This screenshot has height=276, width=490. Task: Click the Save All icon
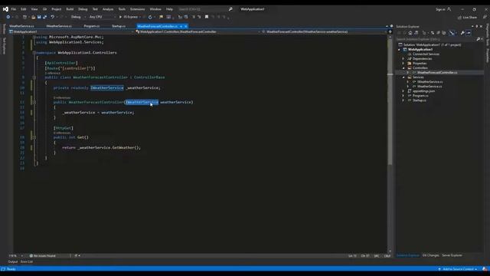pyautogui.click(x=44, y=17)
